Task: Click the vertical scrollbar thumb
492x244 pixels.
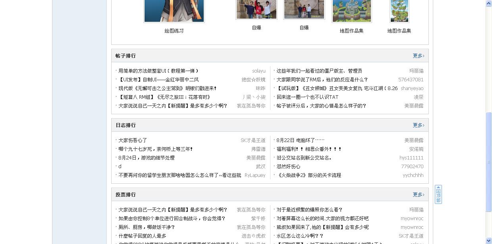Action: coord(489,162)
